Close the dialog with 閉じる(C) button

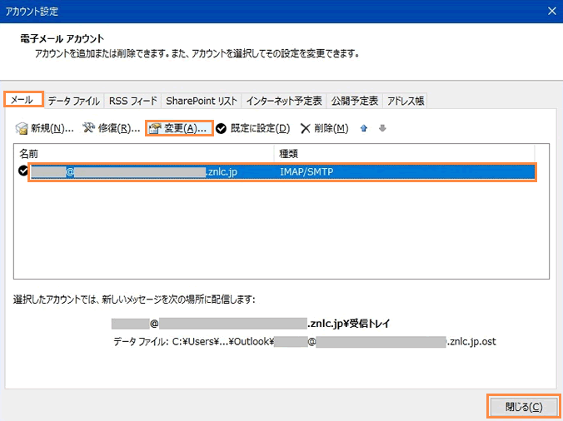tap(524, 407)
